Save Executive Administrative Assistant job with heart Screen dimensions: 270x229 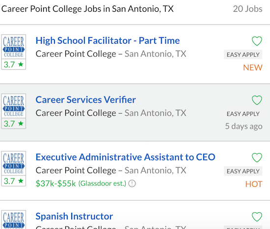click(x=257, y=157)
